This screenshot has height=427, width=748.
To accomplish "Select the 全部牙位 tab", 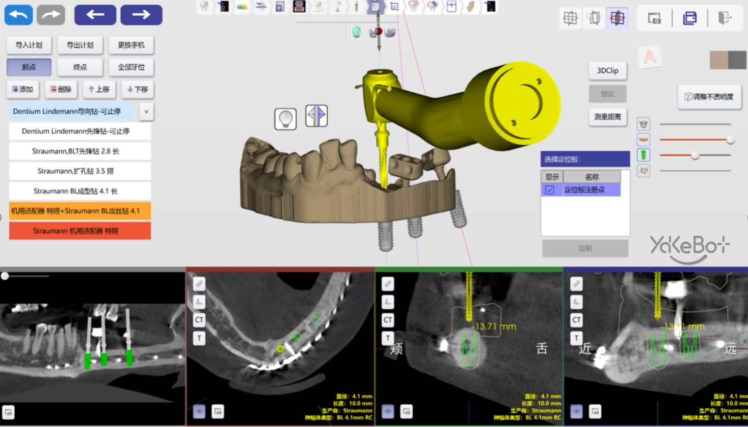I will point(131,67).
